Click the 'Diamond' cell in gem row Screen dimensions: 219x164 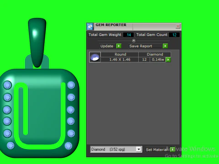[x=155, y=54]
